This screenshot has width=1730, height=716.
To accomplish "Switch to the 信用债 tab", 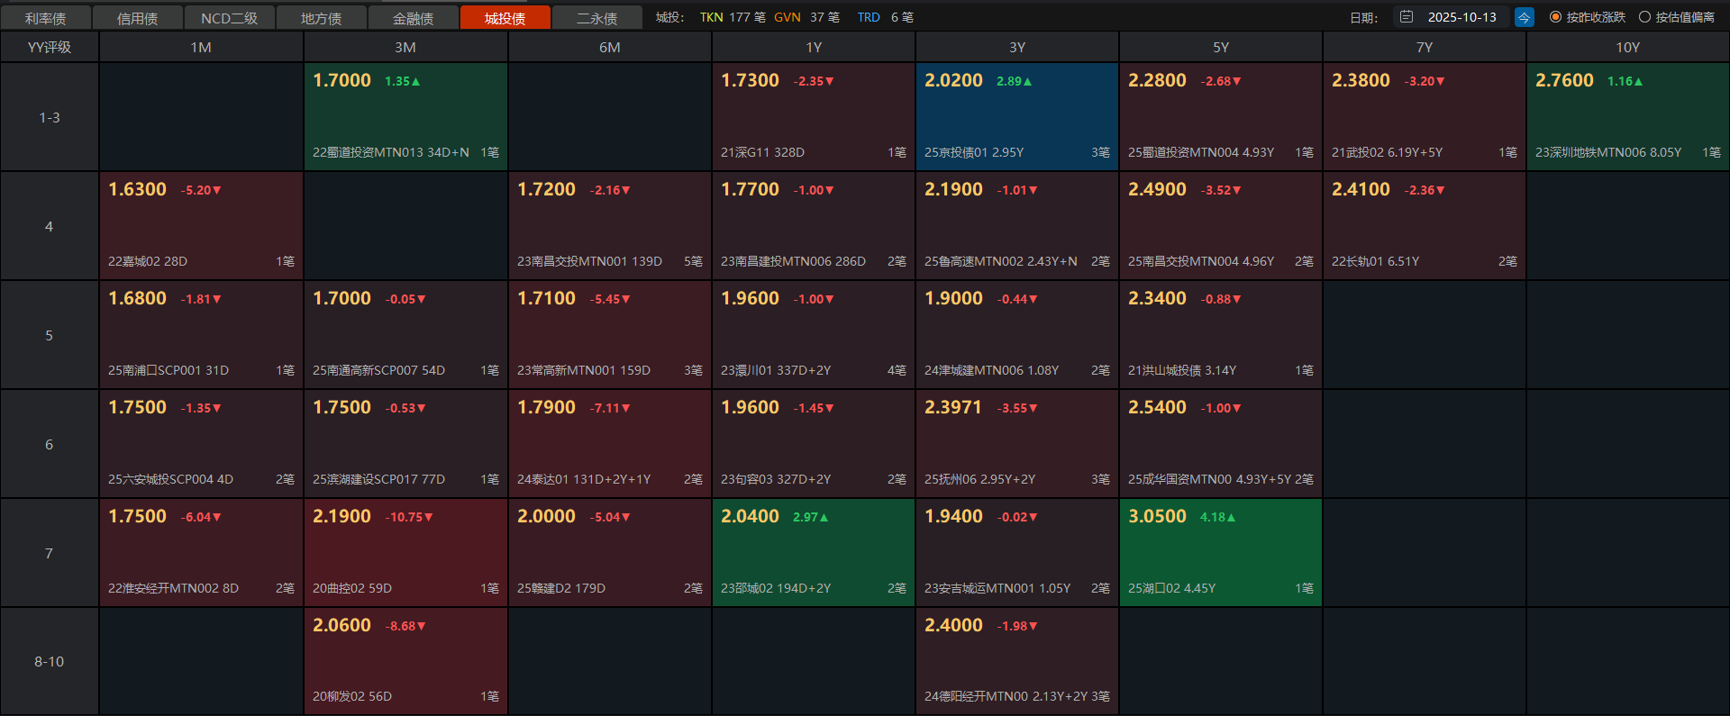I will [x=137, y=18].
